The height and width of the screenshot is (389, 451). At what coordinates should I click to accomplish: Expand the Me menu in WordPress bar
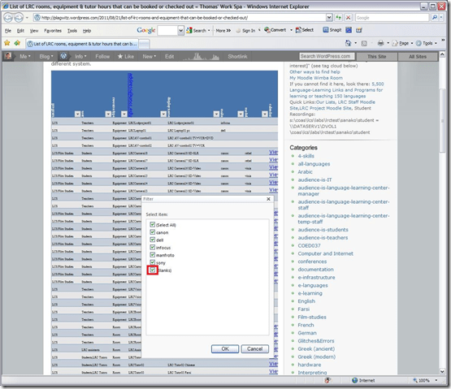pyautogui.click(x=25, y=56)
